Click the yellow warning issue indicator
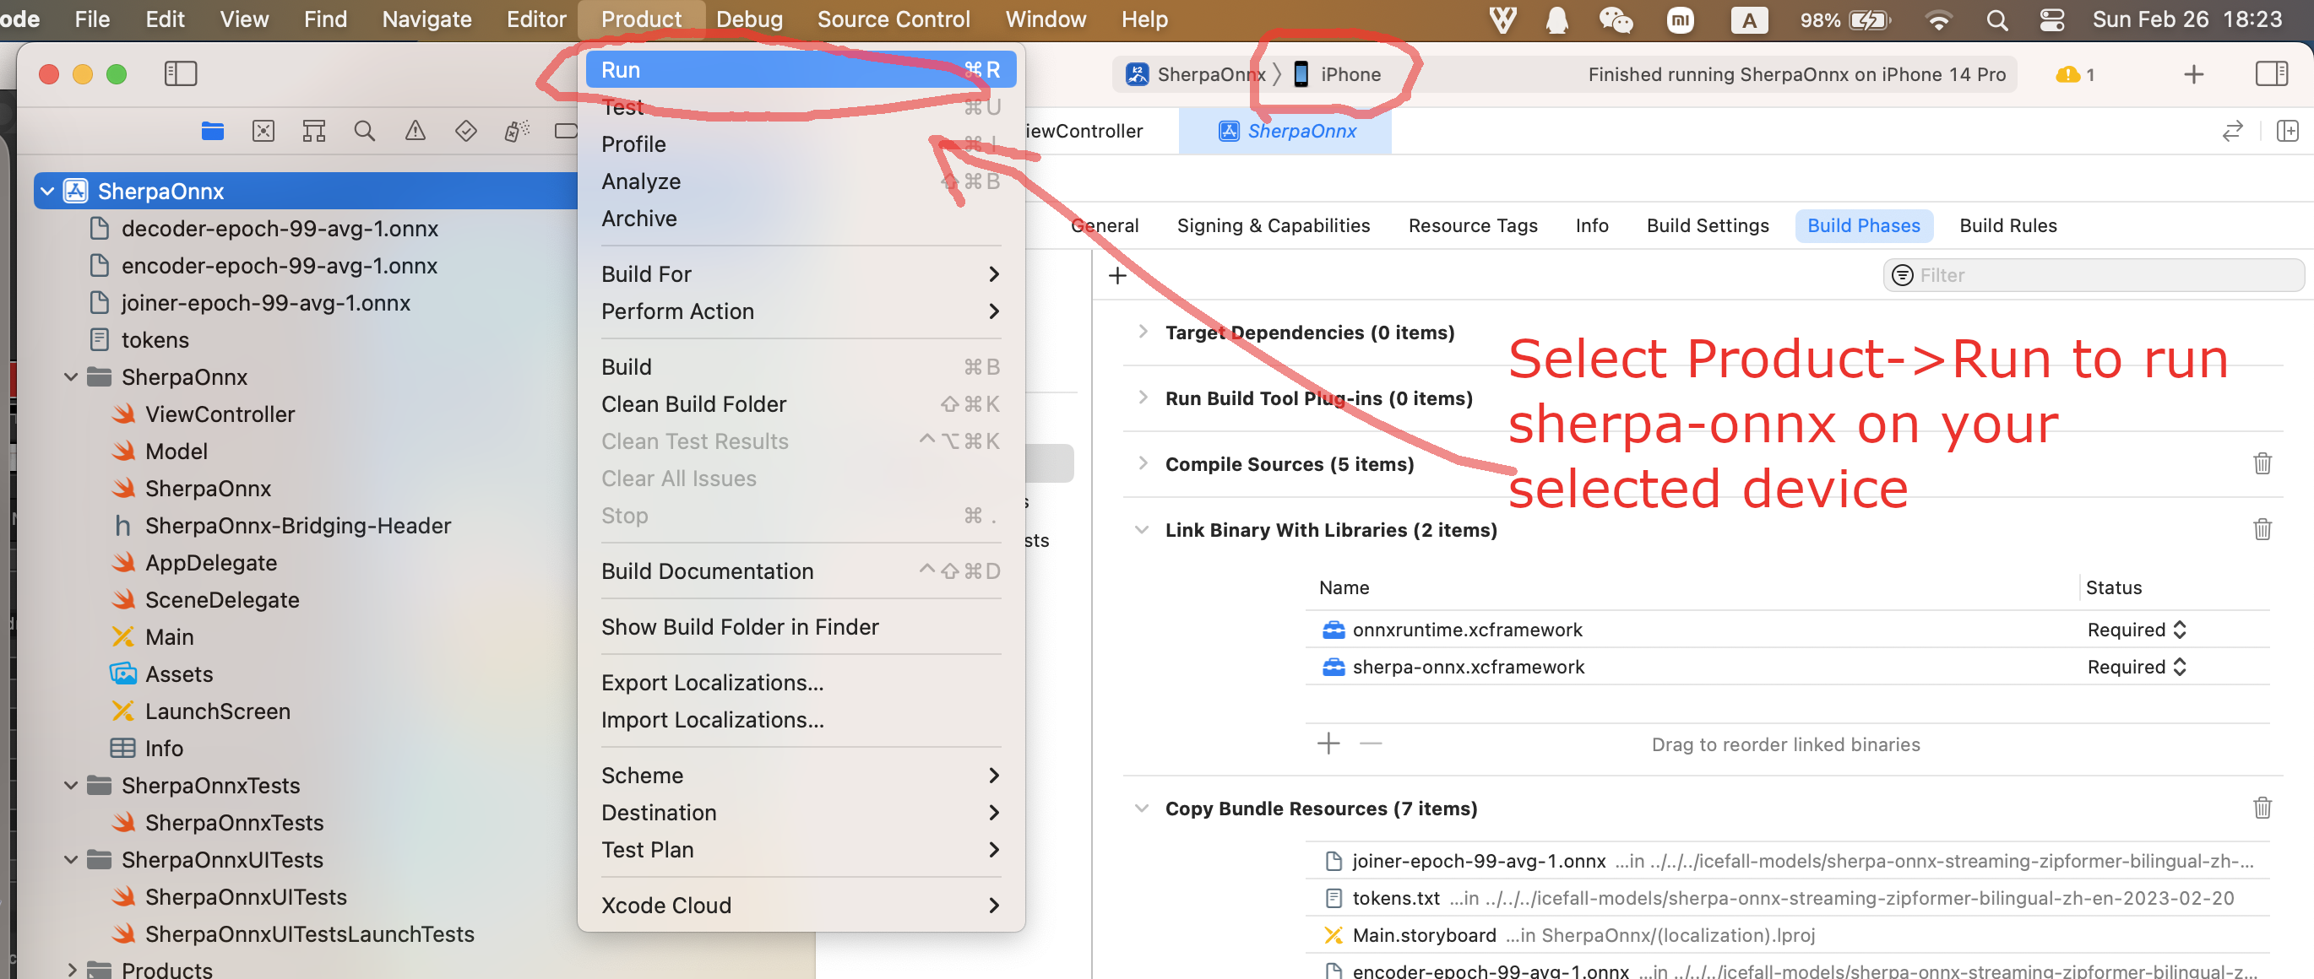 pos(2074,74)
